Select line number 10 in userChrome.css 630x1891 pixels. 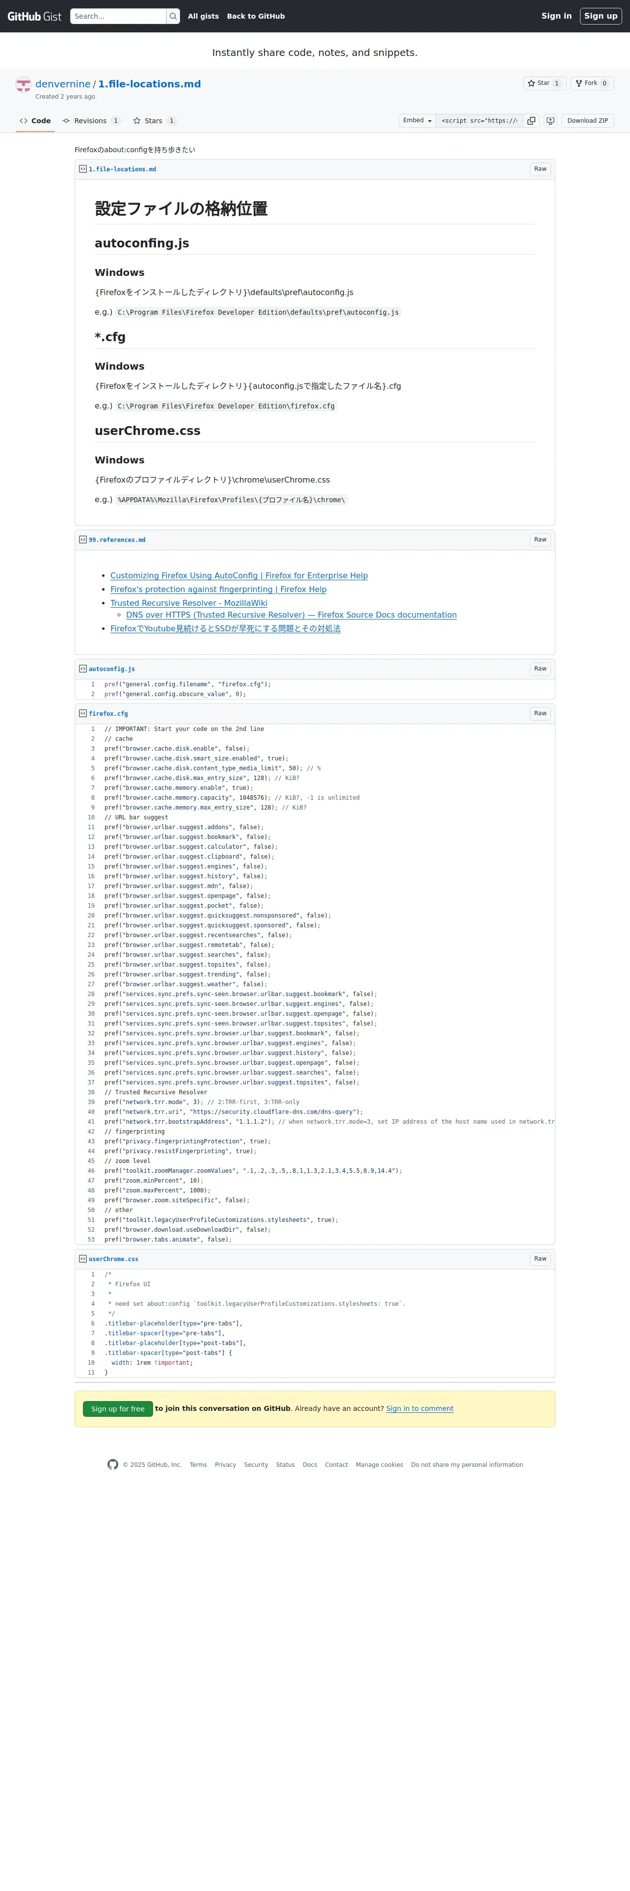[x=88, y=1363]
